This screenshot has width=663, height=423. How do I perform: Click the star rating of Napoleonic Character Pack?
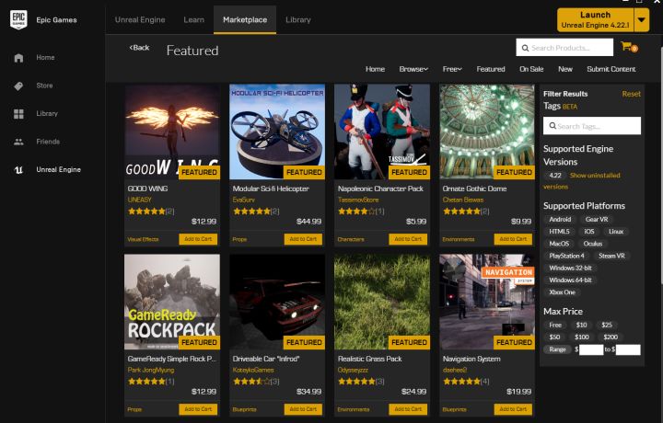[x=356, y=211]
